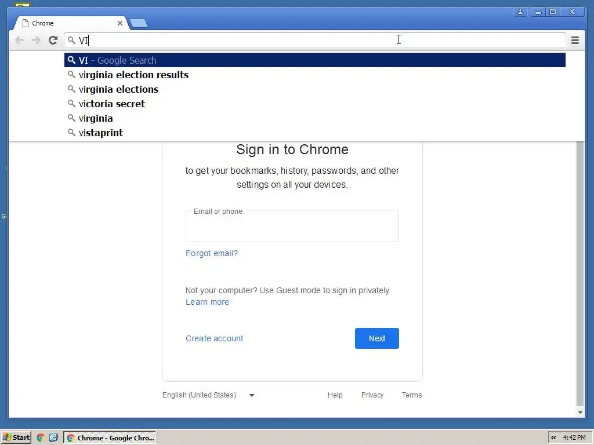
Task: Select the Chrome tab
Action: tap(72, 23)
